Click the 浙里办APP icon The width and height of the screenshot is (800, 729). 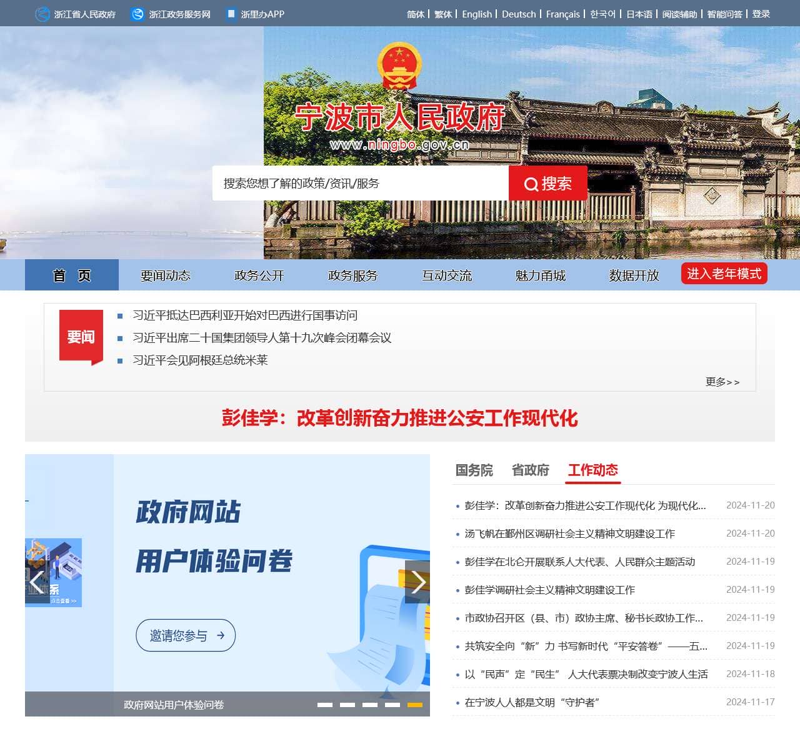click(231, 13)
